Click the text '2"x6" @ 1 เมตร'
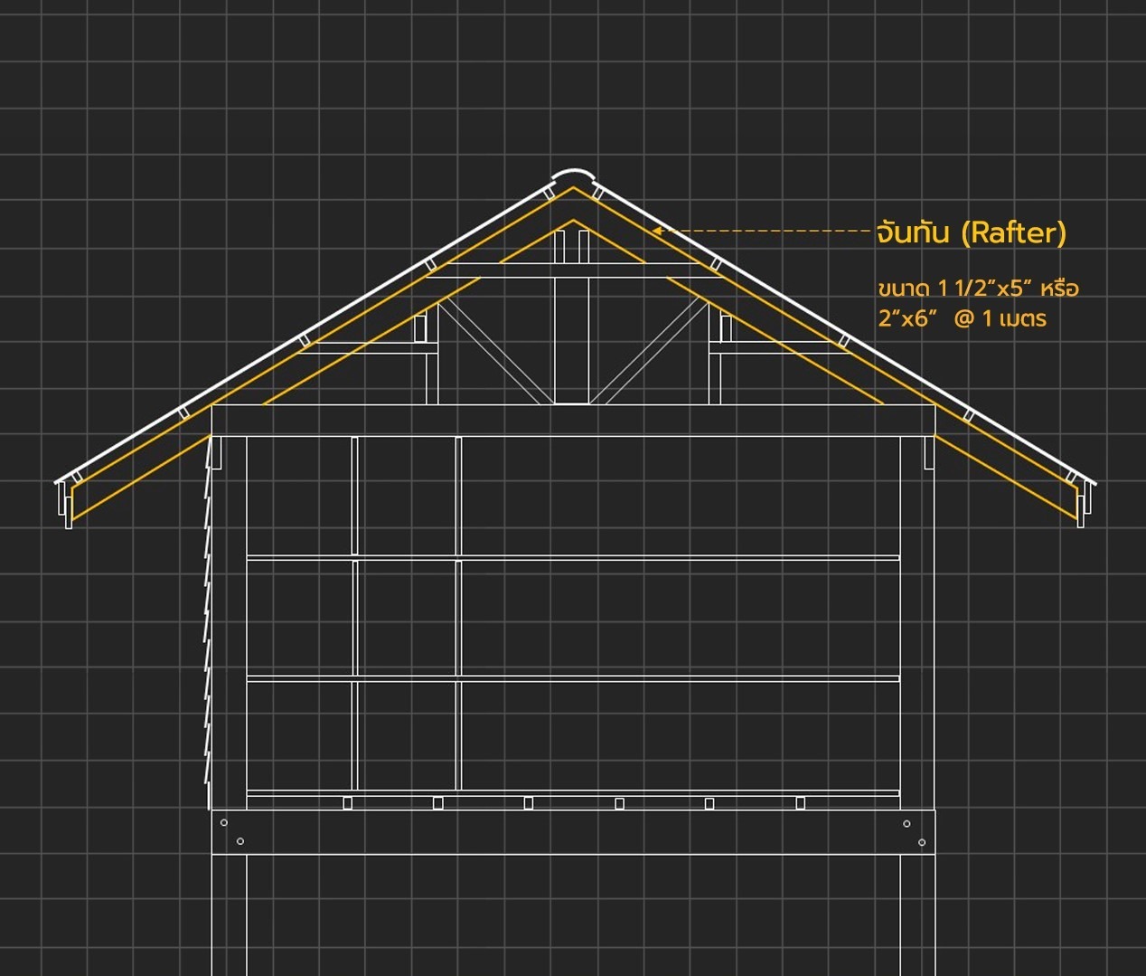The image size is (1146, 976). (x=963, y=318)
